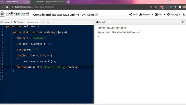The width and height of the screenshot is (186, 105).
Task: Bookmark this page with the star icon
Action: pyautogui.click(x=156, y=7)
